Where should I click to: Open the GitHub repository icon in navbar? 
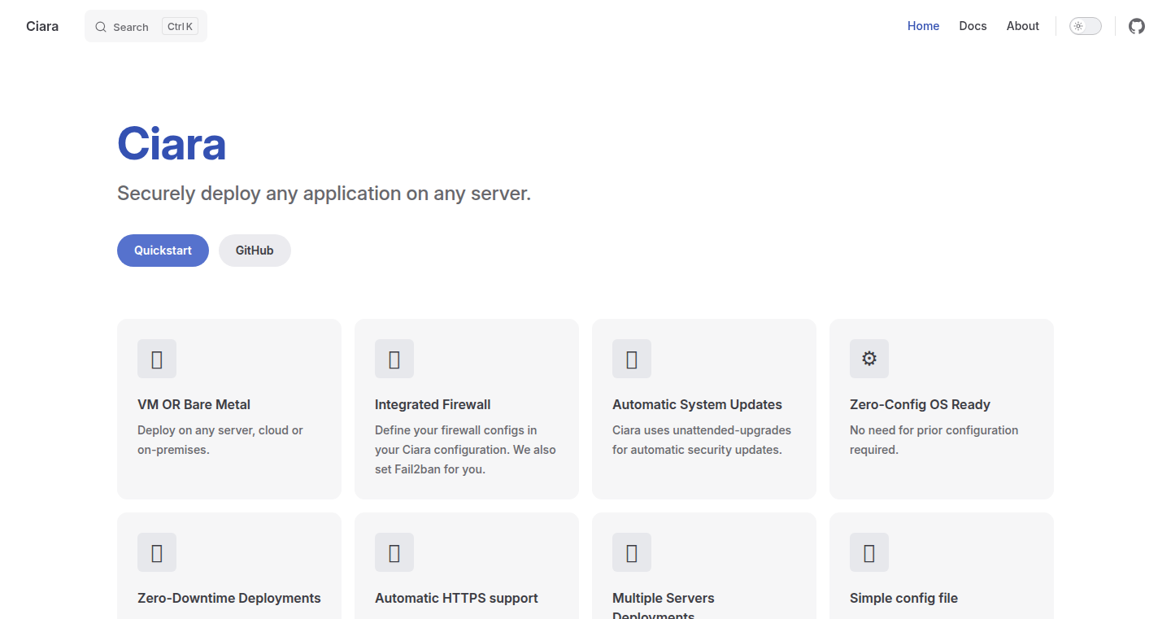[x=1137, y=26]
